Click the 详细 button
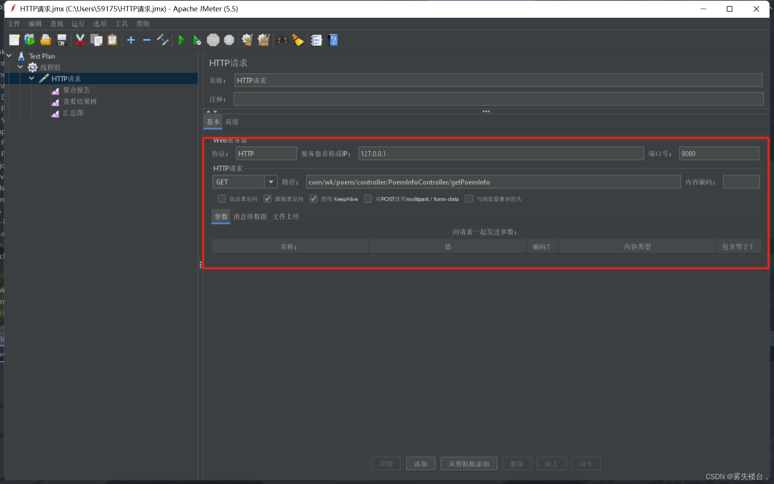This screenshot has height=484, width=774. pyautogui.click(x=386, y=464)
